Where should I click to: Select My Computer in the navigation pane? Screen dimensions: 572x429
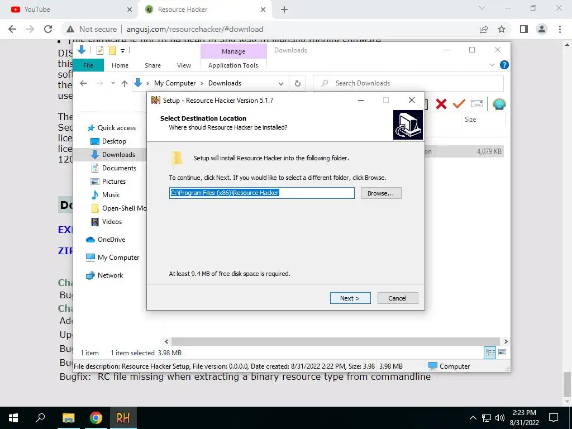coord(112,258)
